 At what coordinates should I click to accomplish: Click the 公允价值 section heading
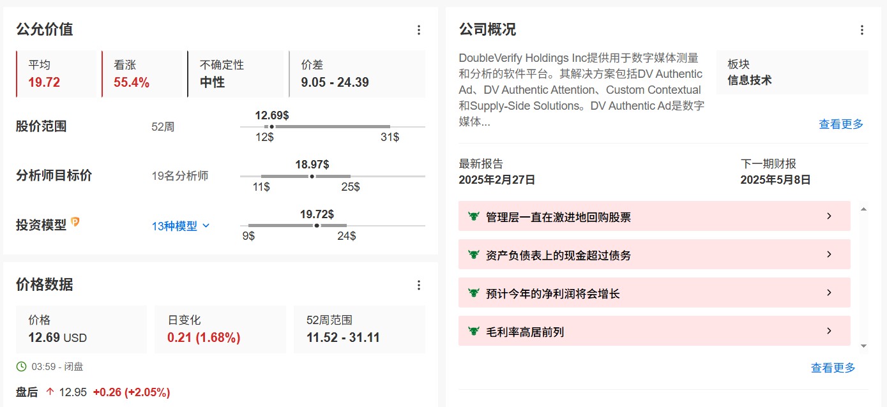(44, 29)
